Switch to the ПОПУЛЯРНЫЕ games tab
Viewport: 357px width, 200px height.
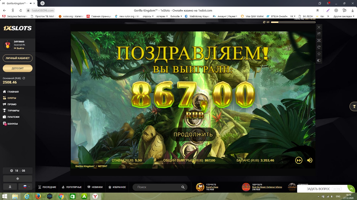71,187
